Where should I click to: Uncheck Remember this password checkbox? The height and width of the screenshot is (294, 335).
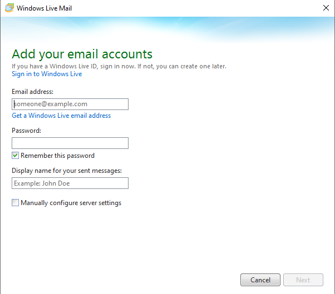[15, 155]
